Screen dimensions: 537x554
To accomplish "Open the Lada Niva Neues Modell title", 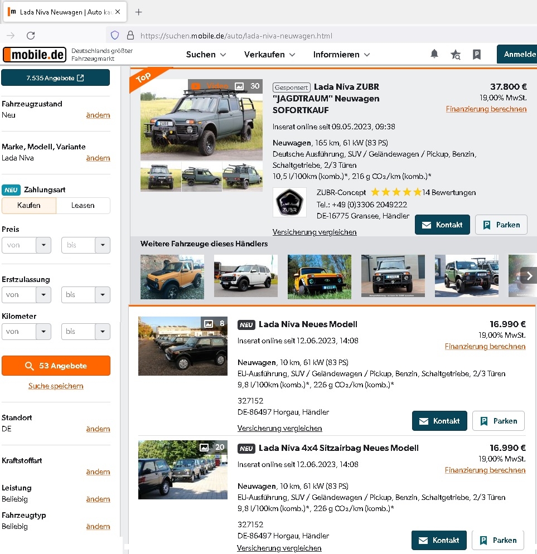I will point(308,324).
